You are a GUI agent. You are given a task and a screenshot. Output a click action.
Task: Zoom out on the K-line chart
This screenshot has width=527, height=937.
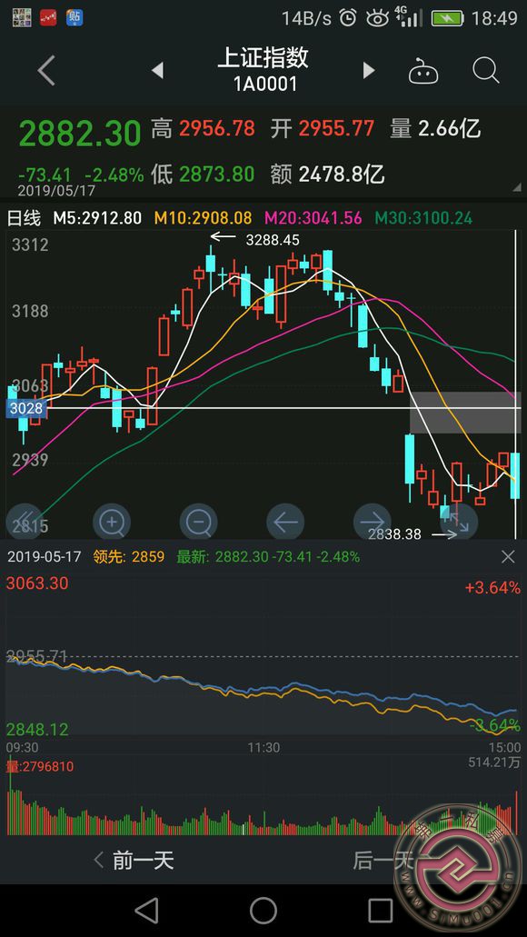pos(198,523)
